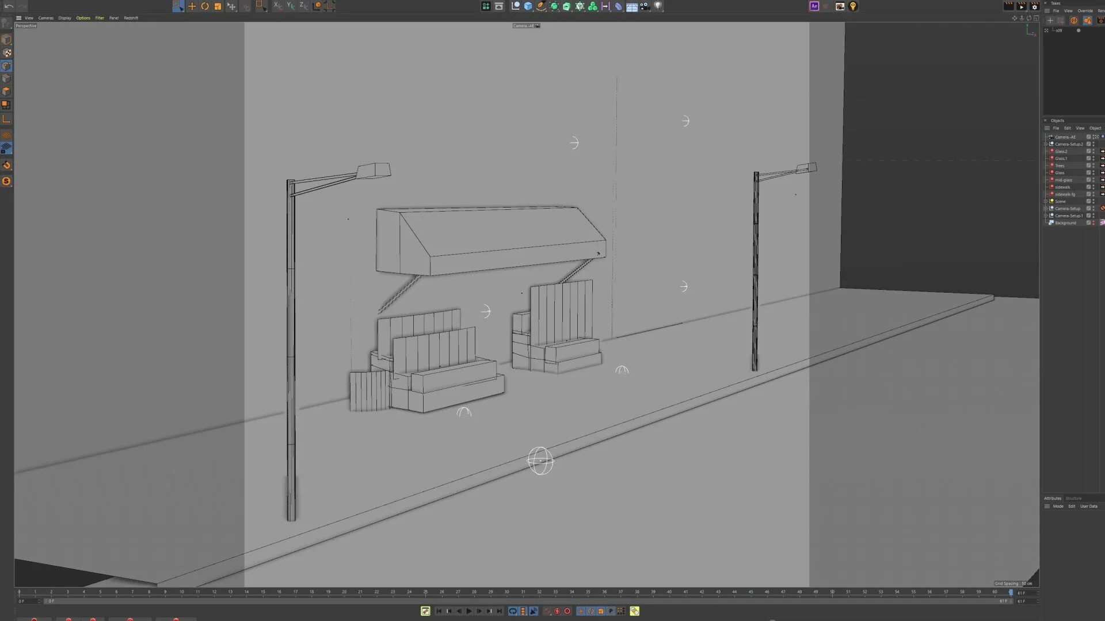Toggle the X axis lock icon
The image size is (1105, 621).
tap(277, 6)
